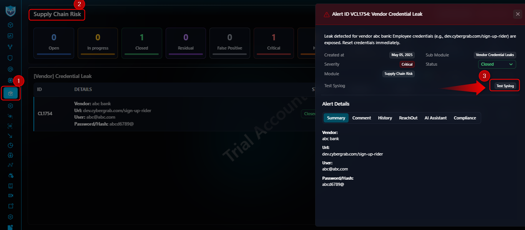Click the [Vendor] Credential Leak section title
The height and width of the screenshot is (230, 525).
[63, 76]
